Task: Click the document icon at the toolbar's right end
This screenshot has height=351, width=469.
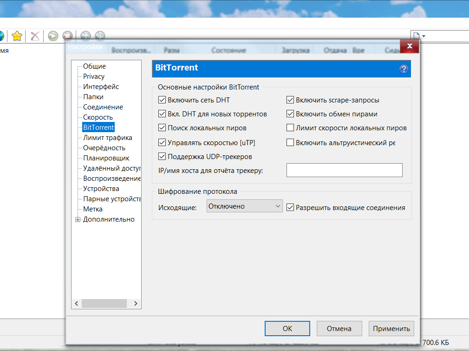Action: click(x=416, y=36)
